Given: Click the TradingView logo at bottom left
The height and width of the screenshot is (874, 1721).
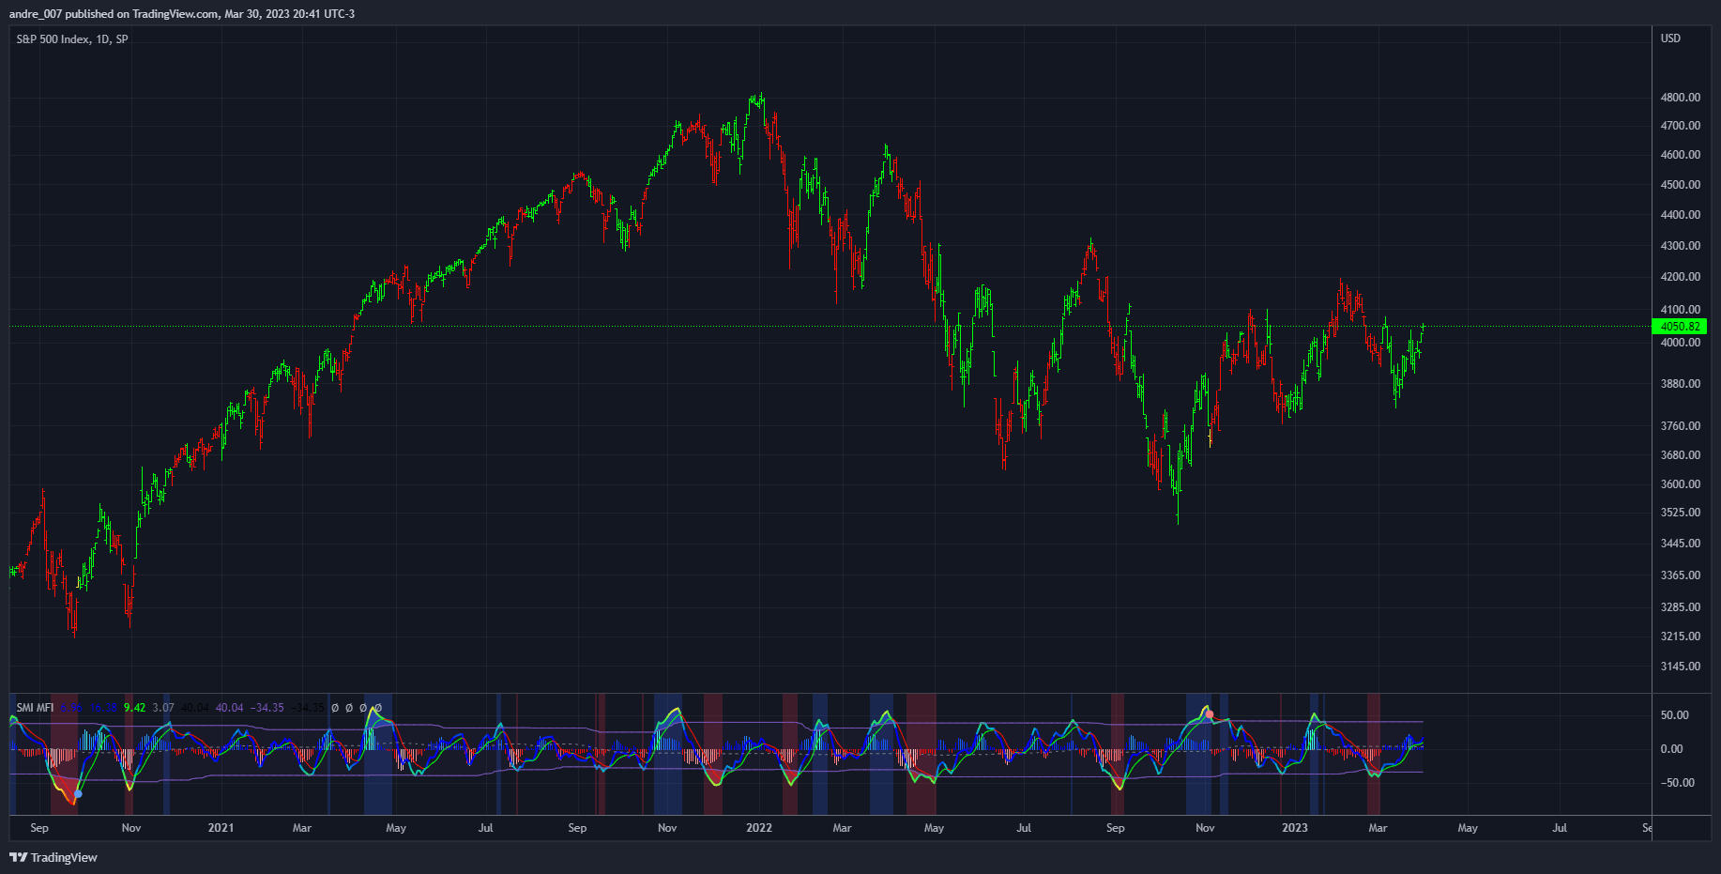Looking at the screenshot, I should click(53, 857).
